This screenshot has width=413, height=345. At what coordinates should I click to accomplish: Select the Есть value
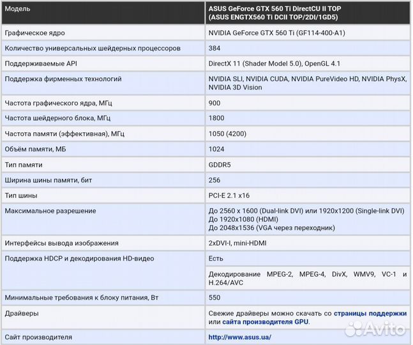(216, 259)
